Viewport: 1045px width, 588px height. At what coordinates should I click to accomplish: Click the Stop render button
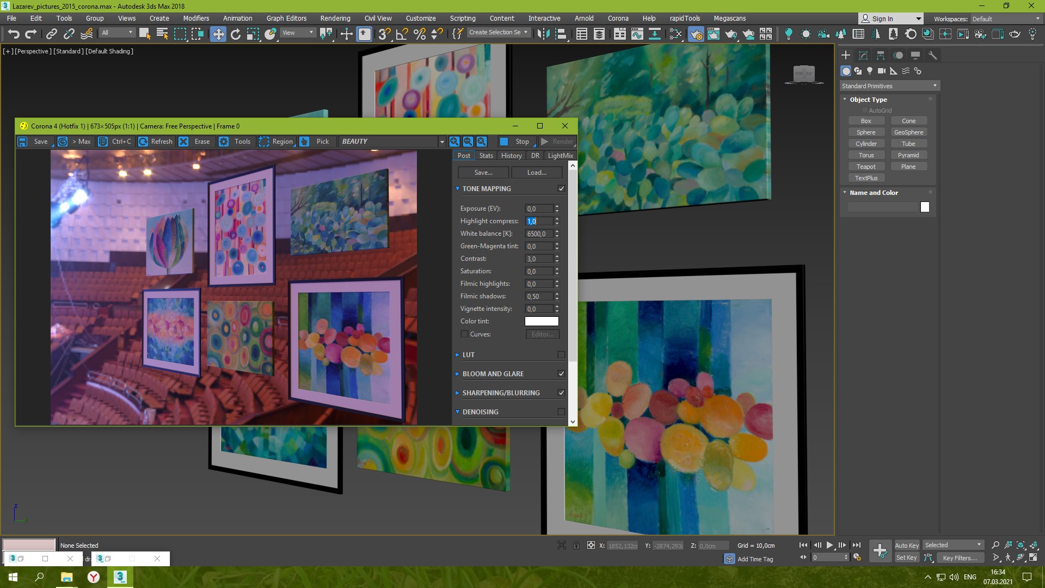(x=516, y=142)
